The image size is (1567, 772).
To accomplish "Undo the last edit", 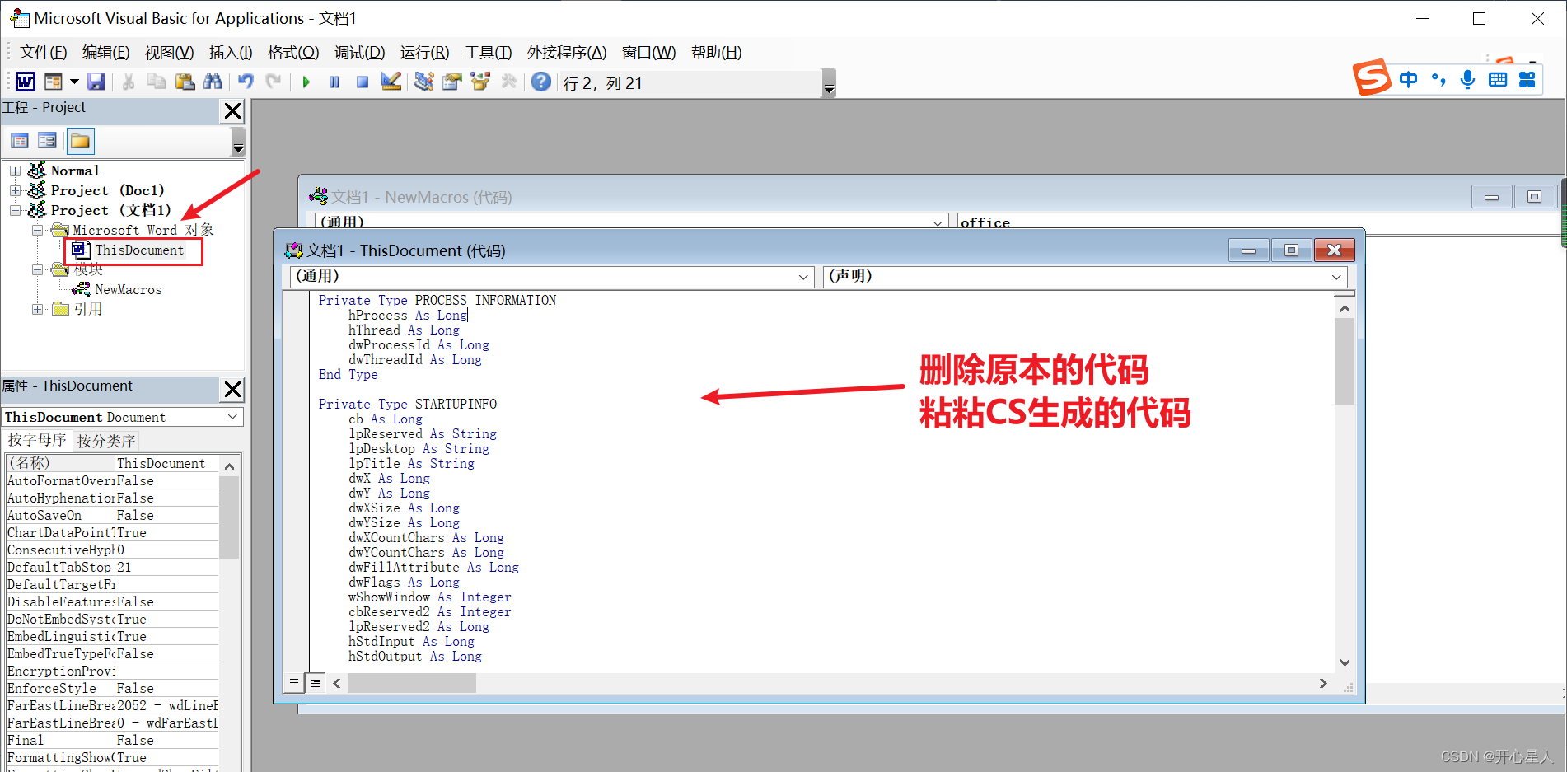I will tap(246, 82).
